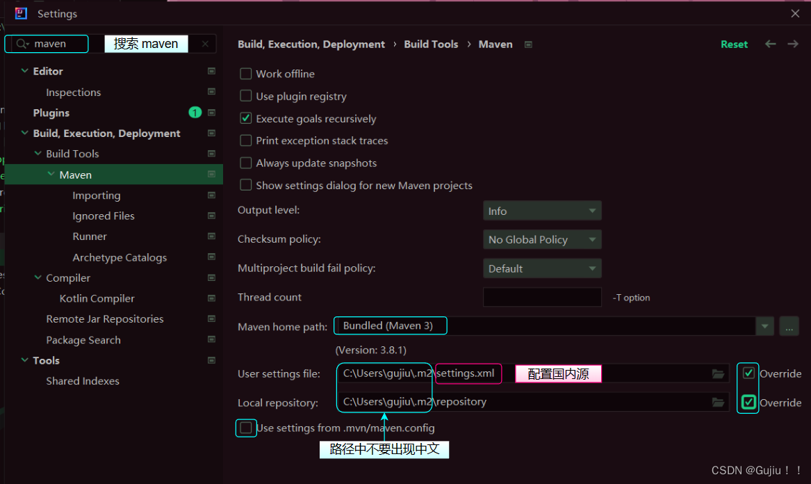Clear the maven search text
The height and width of the screenshot is (484, 811).
[205, 44]
